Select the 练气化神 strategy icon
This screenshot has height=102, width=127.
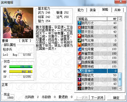click(79, 40)
